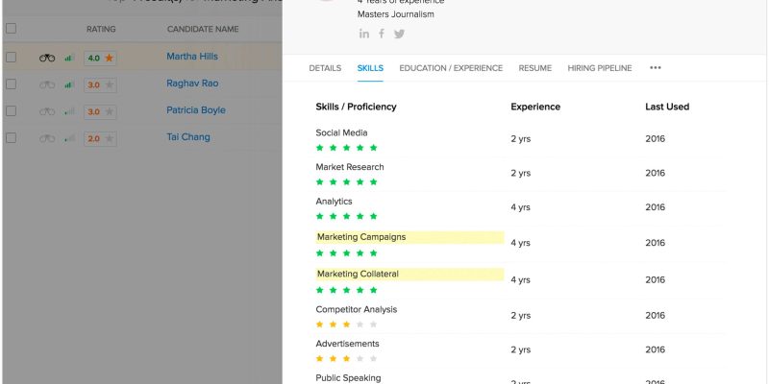The height and width of the screenshot is (384, 769).
Task: Click the signal bars icon for Patricia Boyle
Action: coord(69,111)
